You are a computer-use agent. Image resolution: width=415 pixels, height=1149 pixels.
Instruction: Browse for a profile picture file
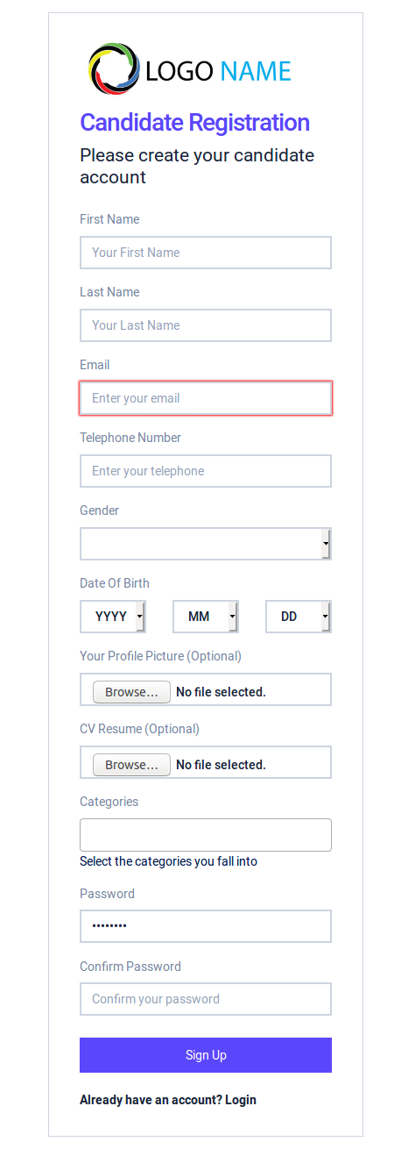coord(131,692)
